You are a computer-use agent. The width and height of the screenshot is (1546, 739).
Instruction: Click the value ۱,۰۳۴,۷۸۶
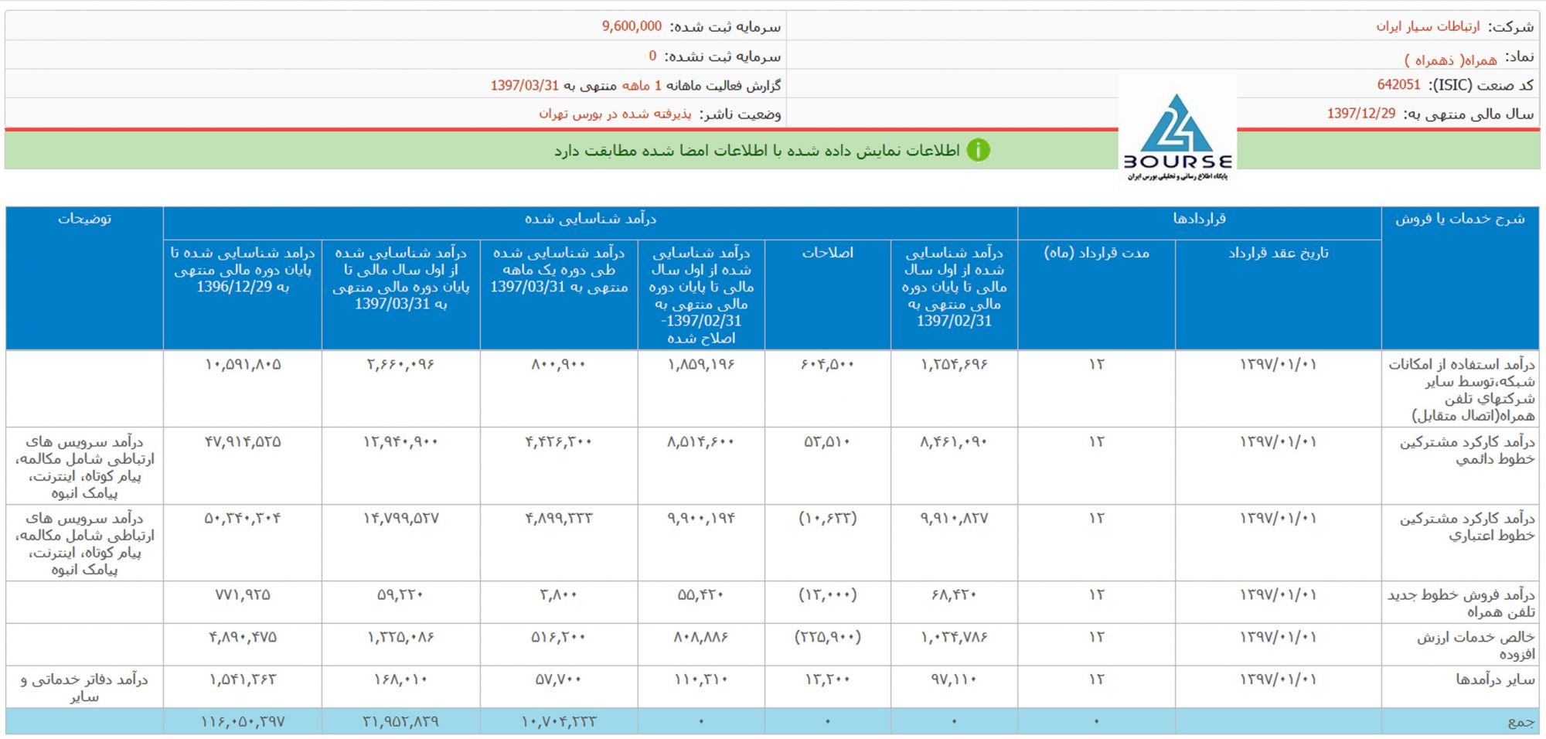(954, 637)
